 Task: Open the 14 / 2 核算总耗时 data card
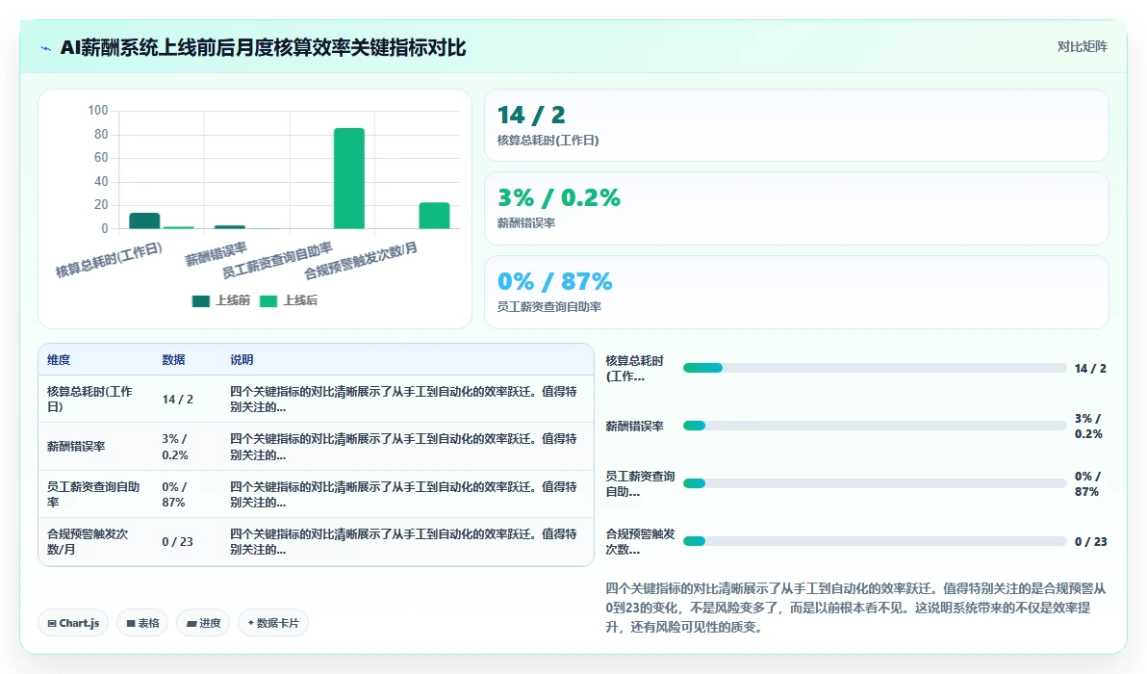click(x=796, y=125)
